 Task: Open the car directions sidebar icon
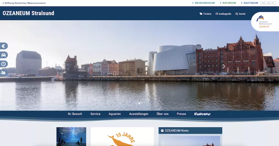[x=3, y=55]
